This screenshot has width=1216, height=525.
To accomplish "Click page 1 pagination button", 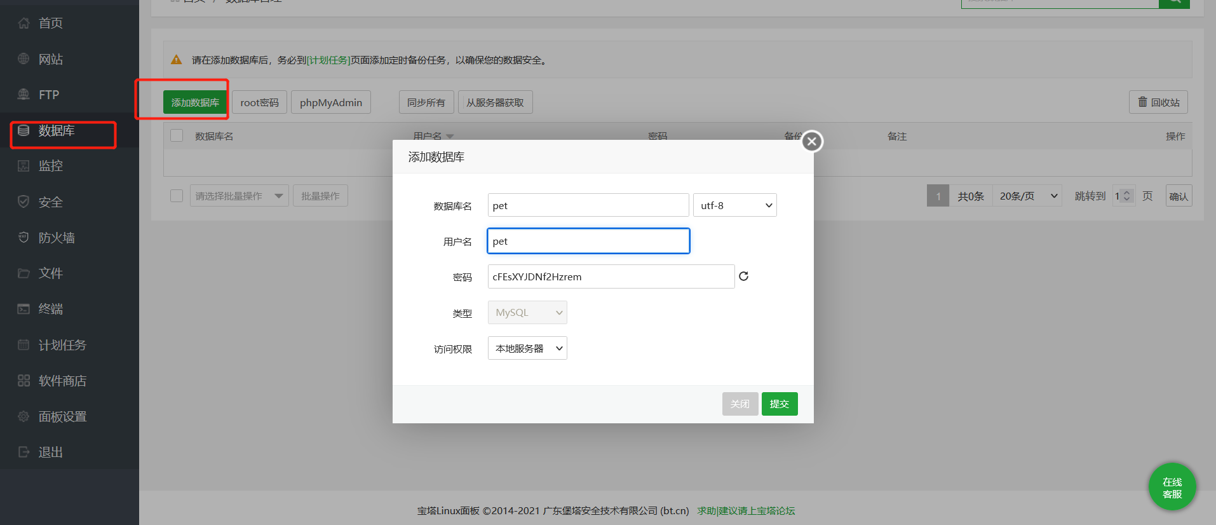I will [938, 196].
